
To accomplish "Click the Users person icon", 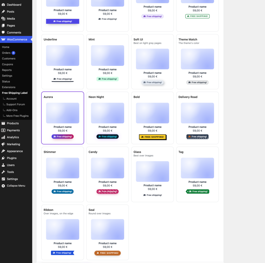I will pos(3,165).
